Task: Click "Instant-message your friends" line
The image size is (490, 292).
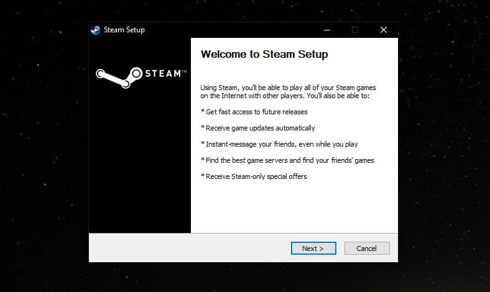Action: click(279, 144)
